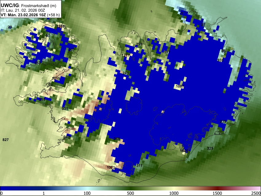Click the map value "91"
This screenshot has height=196, width=261.
48,35
